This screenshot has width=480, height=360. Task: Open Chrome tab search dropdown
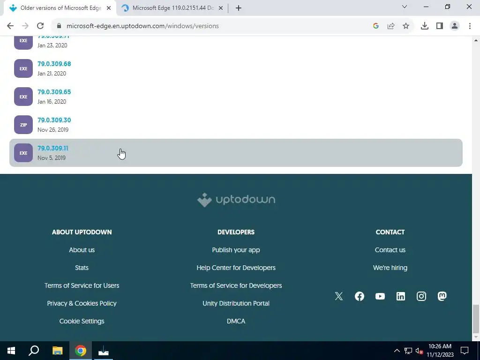(405, 7)
